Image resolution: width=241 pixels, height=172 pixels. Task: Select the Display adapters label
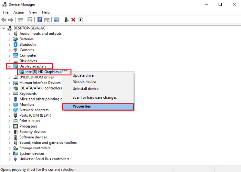point(33,66)
